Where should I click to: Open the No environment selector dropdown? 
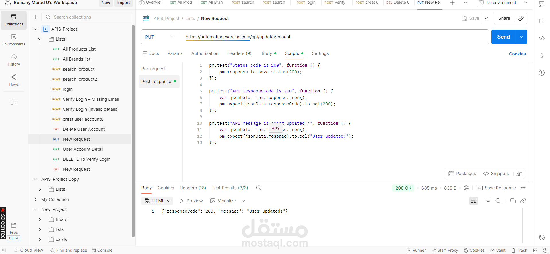(x=503, y=3)
